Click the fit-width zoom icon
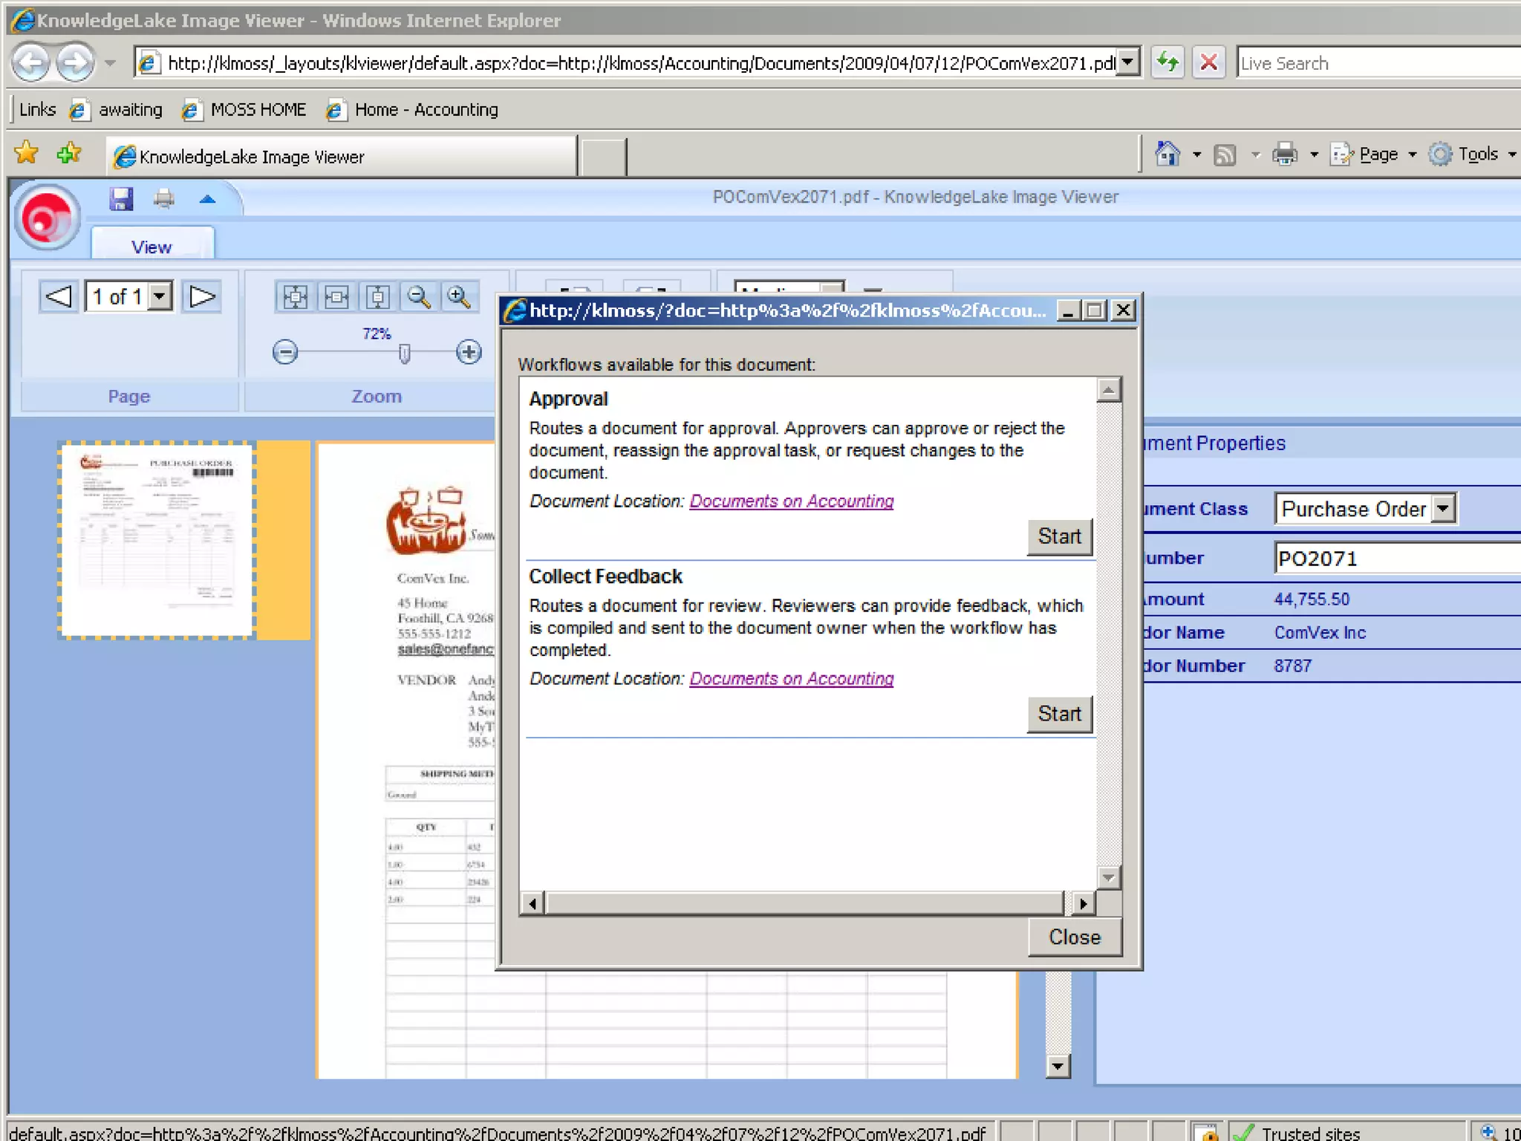 click(336, 297)
